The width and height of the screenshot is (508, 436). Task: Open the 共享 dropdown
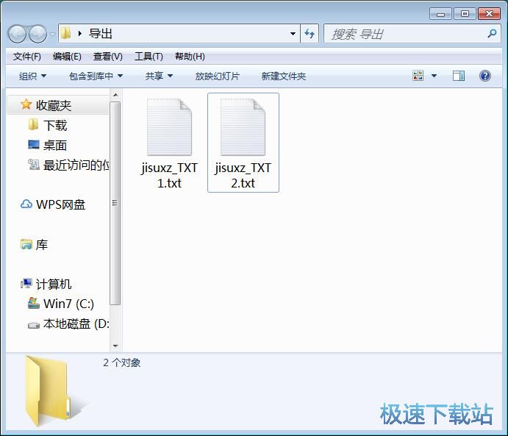pyautogui.click(x=159, y=76)
